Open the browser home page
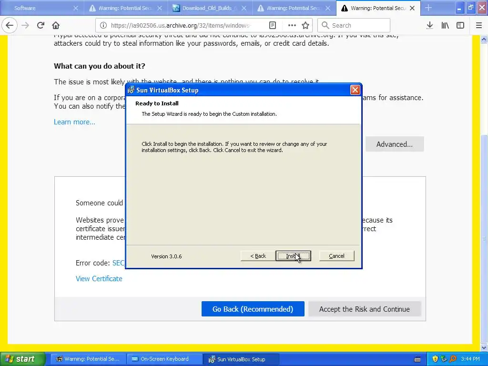488x366 pixels. point(56,25)
